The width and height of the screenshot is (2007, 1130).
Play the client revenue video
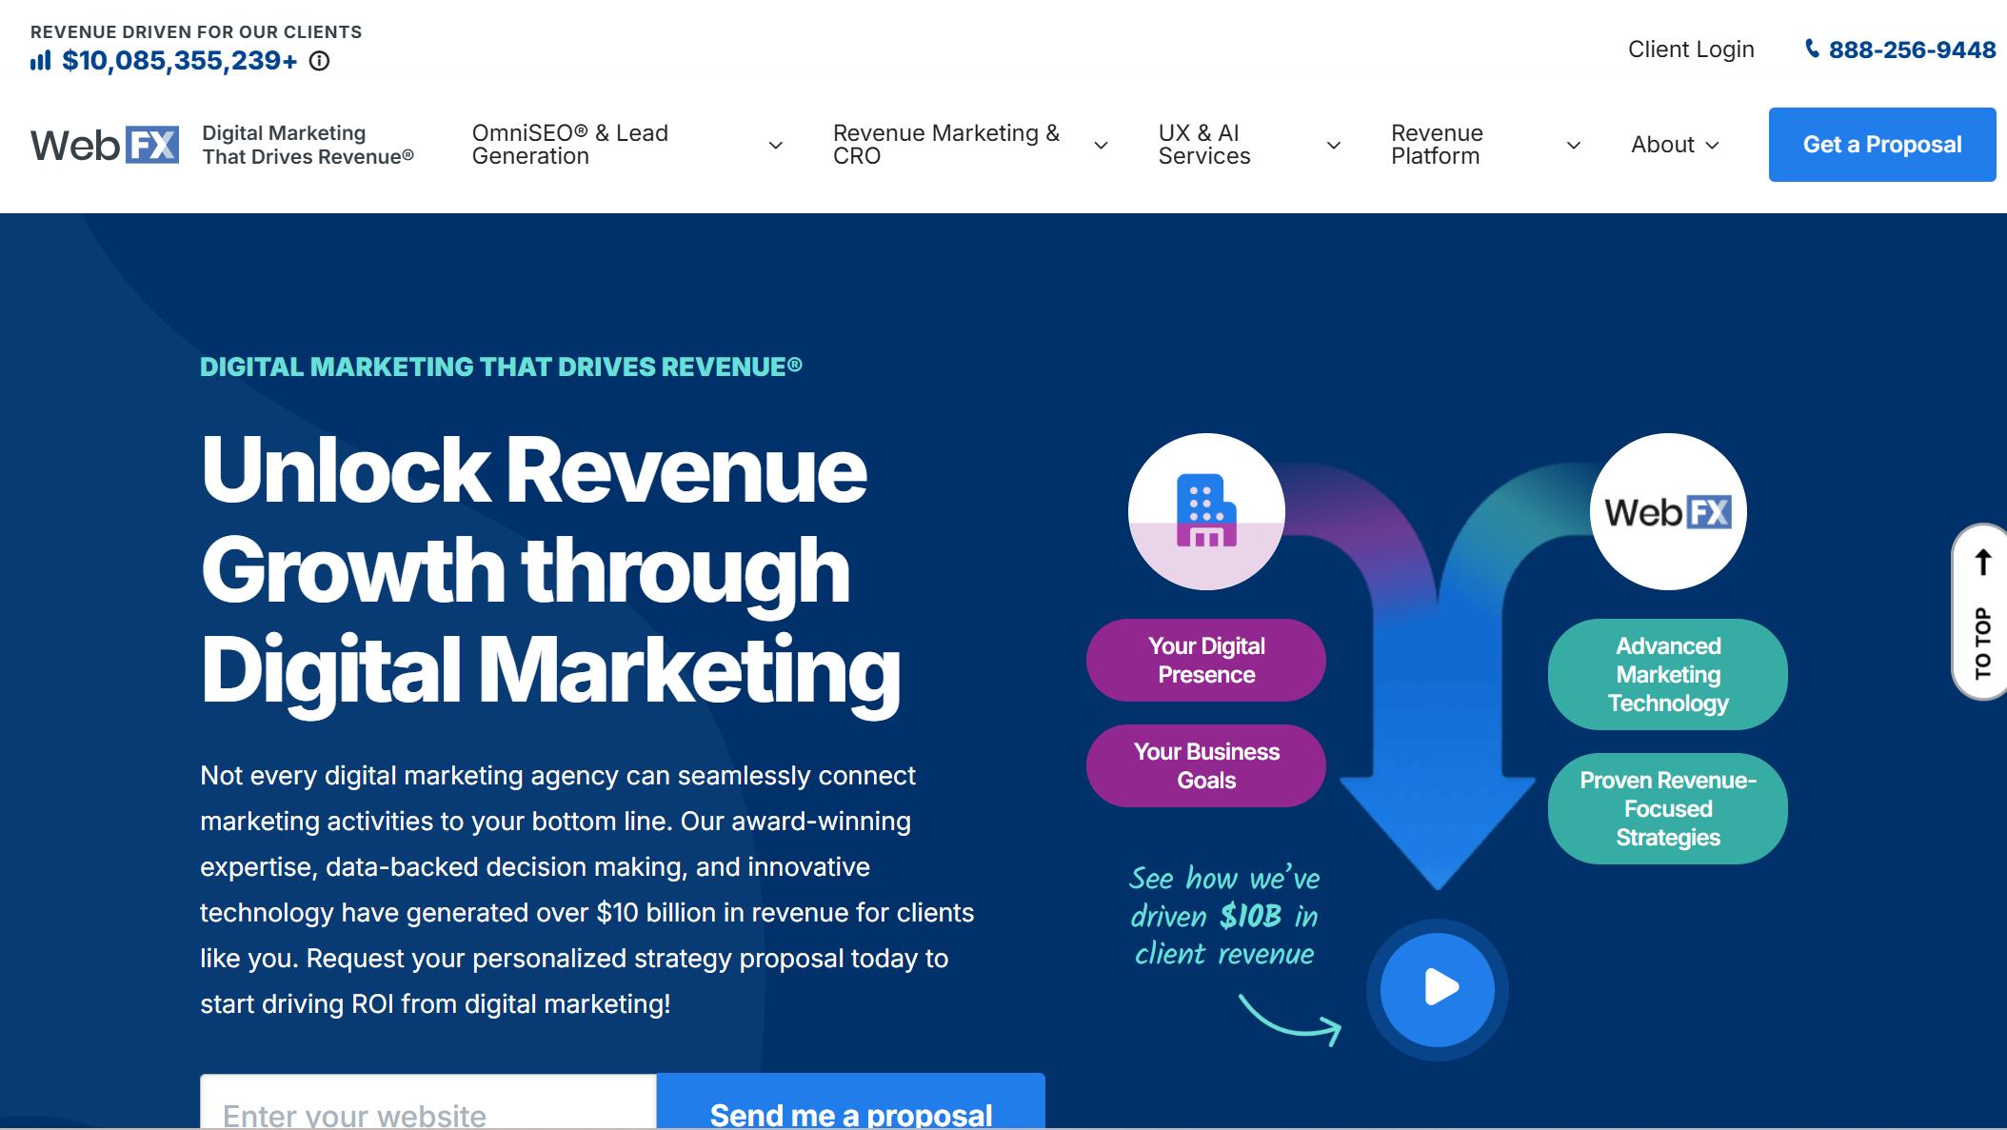click(x=1438, y=988)
